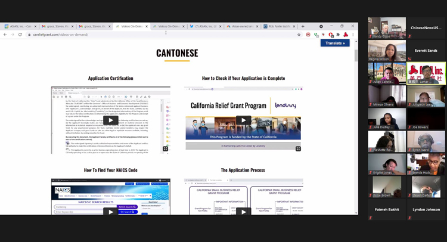Click the lock icon in address bar
The image size is (447, 242).
[29, 35]
